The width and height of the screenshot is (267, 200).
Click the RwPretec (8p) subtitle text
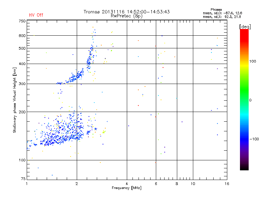coord(126,16)
